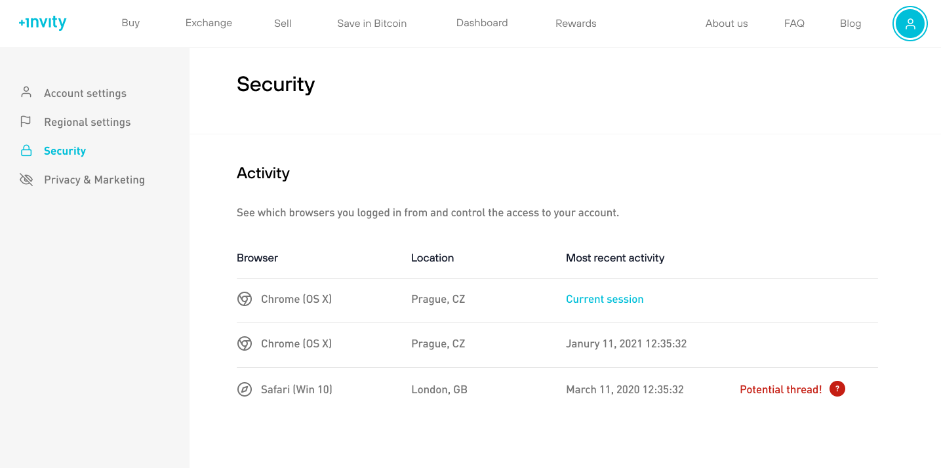Open the FAQ page
Image resolution: width=941 pixels, height=468 pixels.
pyautogui.click(x=794, y=23)
